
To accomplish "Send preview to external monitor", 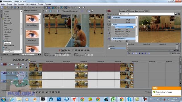I will click(x=50, y=11).
